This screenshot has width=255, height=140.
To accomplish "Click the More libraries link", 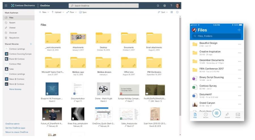I will point(15,89).
